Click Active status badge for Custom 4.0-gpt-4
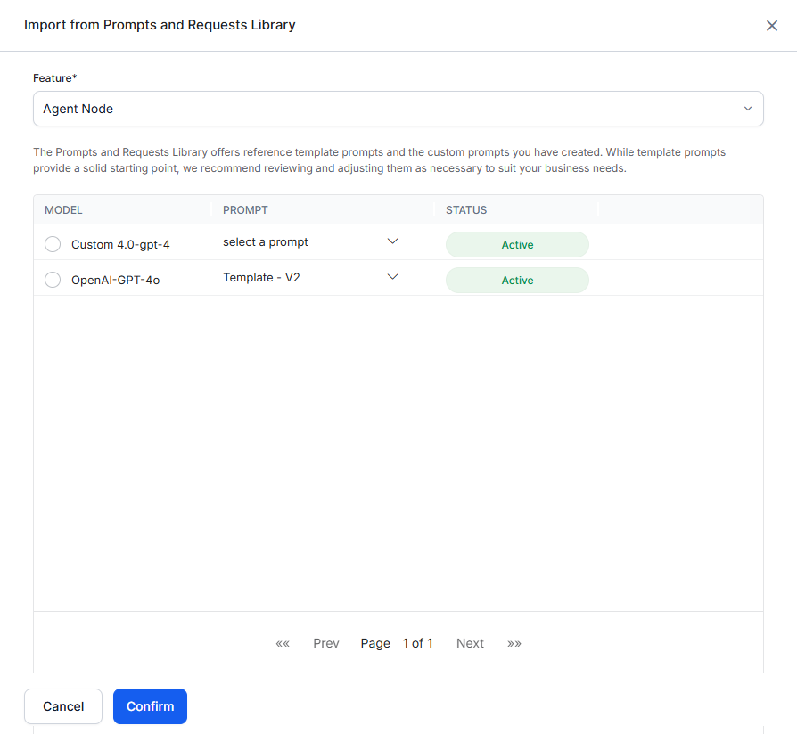797x734 pixels. tap(517, 245)
